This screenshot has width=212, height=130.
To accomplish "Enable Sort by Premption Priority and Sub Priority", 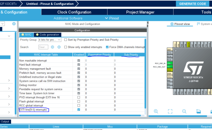I will click(x=66, y=40).
